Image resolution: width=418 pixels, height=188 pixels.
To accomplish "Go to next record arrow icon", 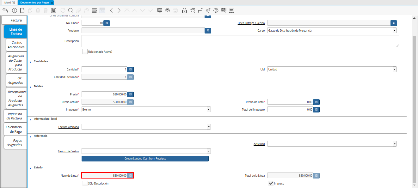I will 119,10.
